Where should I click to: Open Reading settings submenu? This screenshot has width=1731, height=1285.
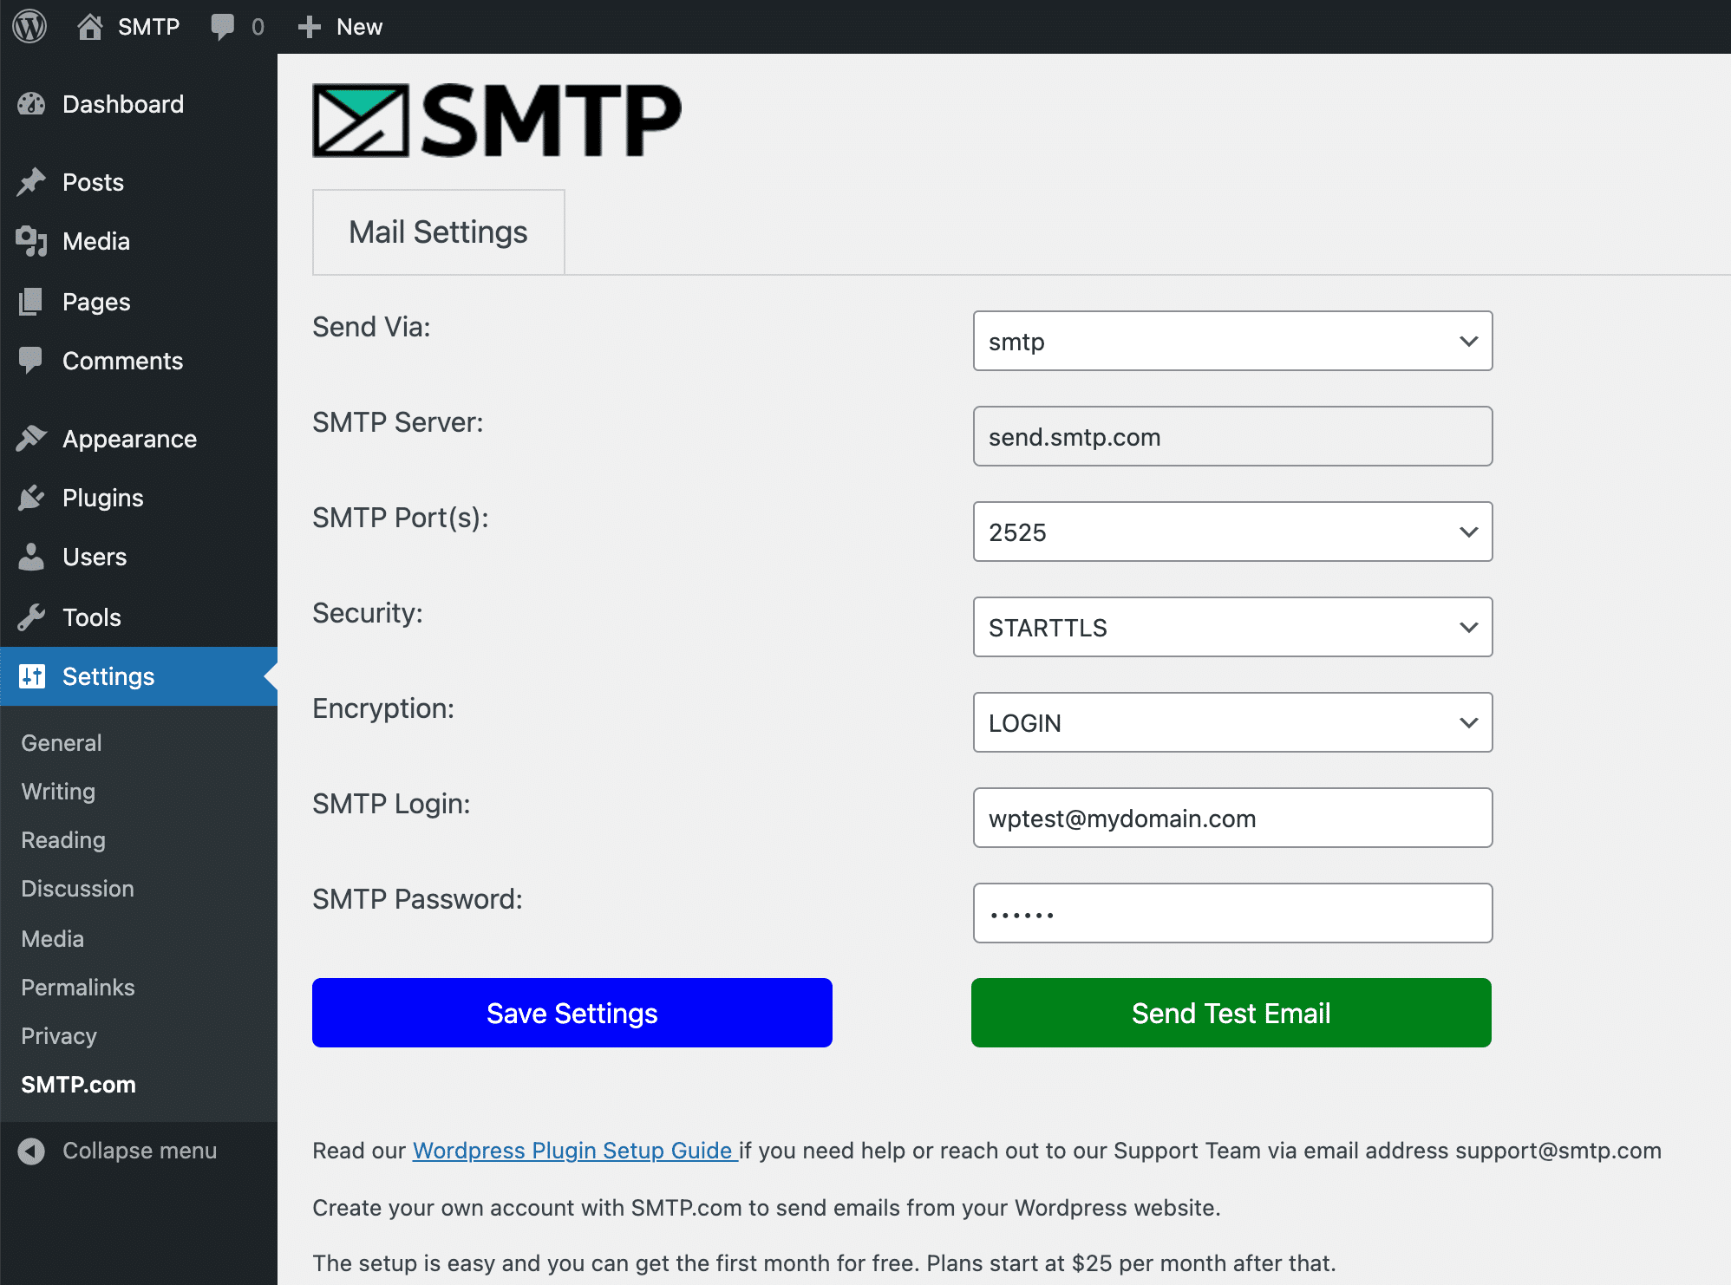63,840
